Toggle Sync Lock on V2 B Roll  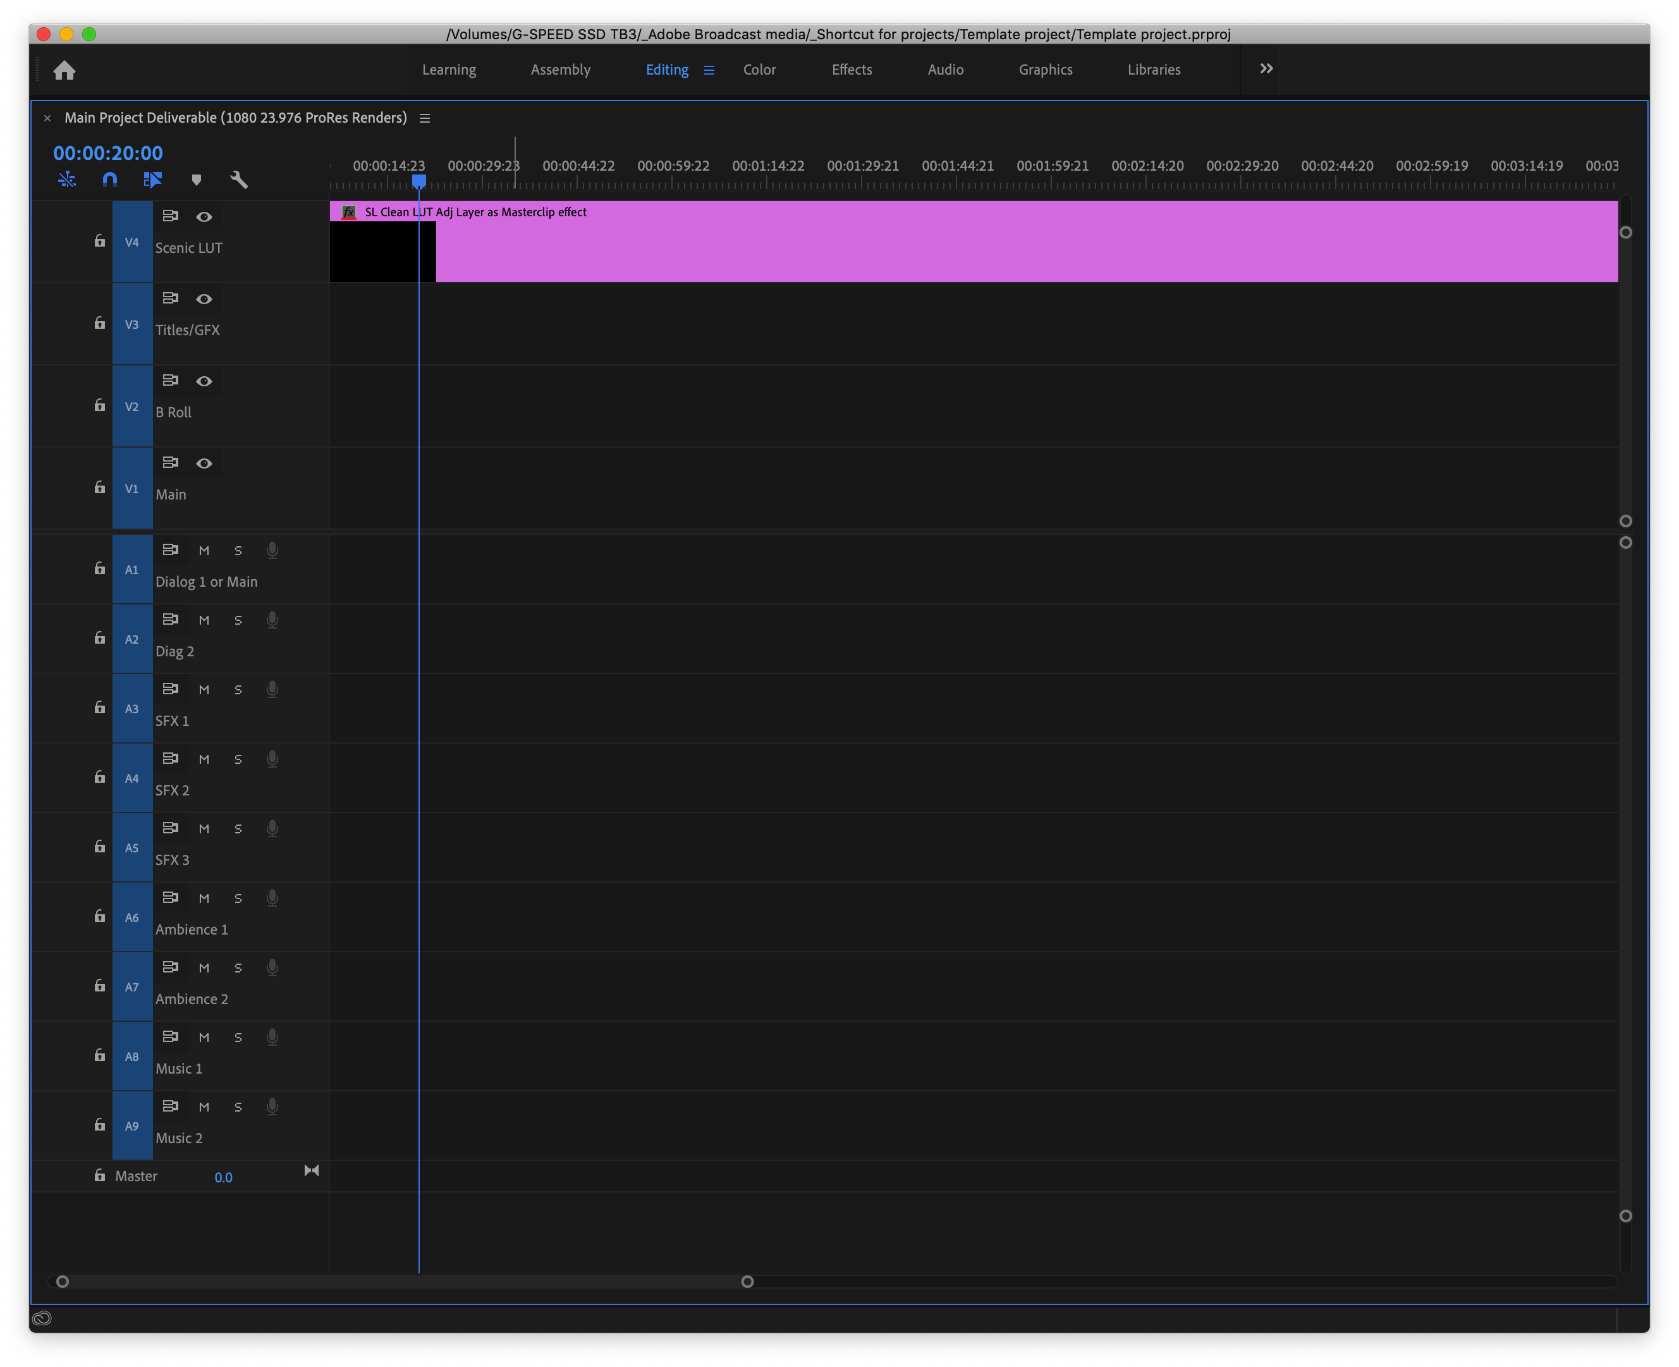(170, 381)
